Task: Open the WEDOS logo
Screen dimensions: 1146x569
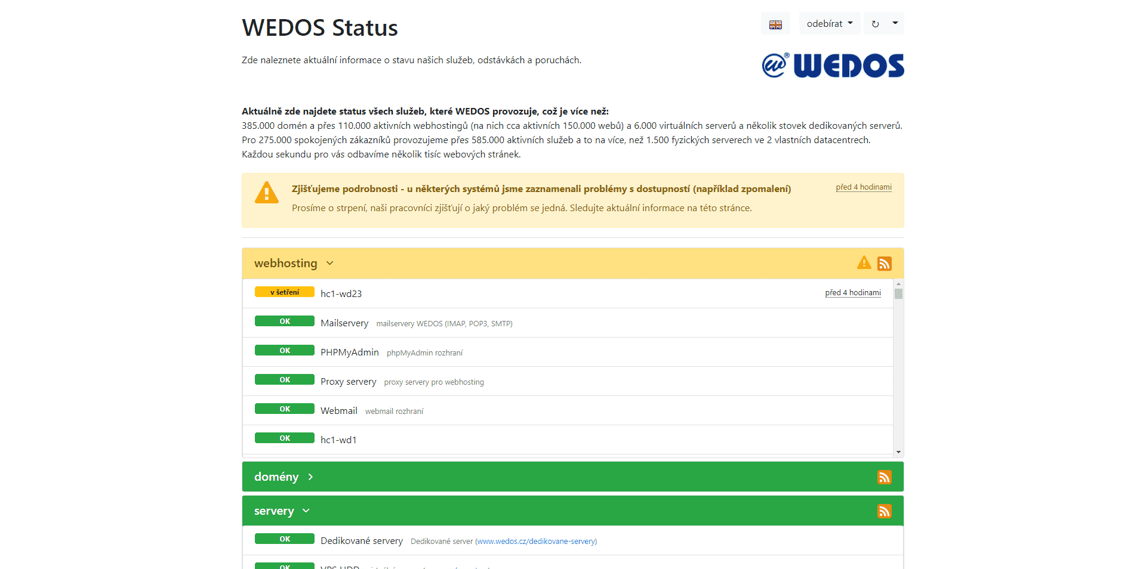Action: [x=833, y=66]
